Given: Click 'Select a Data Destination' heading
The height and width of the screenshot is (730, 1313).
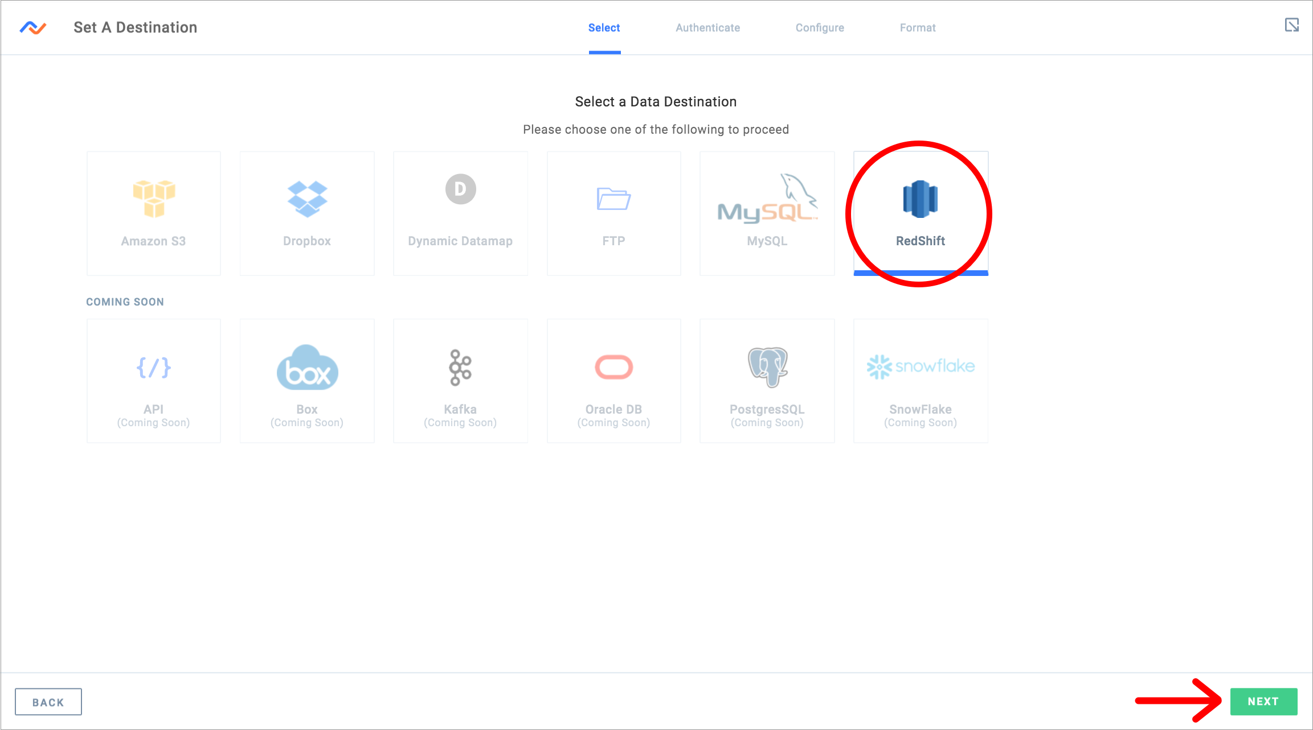Looking at the screenshot, I should click(656, 102).
